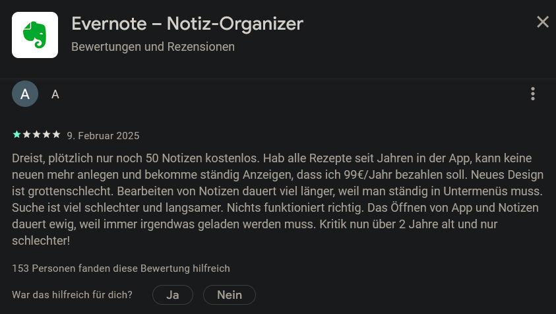This screenshot has height=314, width=556.
Task: Click the Bewertungen und Rezensionen subtitle
Action: pyautogui.click(x=153, y=47)
